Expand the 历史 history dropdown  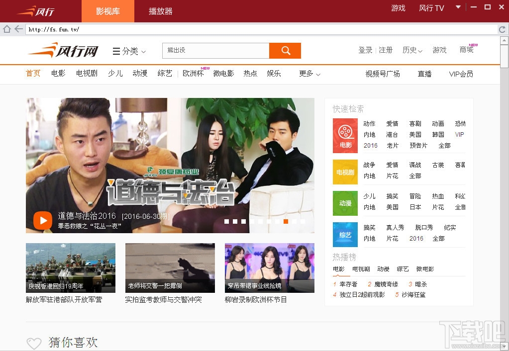412,50
